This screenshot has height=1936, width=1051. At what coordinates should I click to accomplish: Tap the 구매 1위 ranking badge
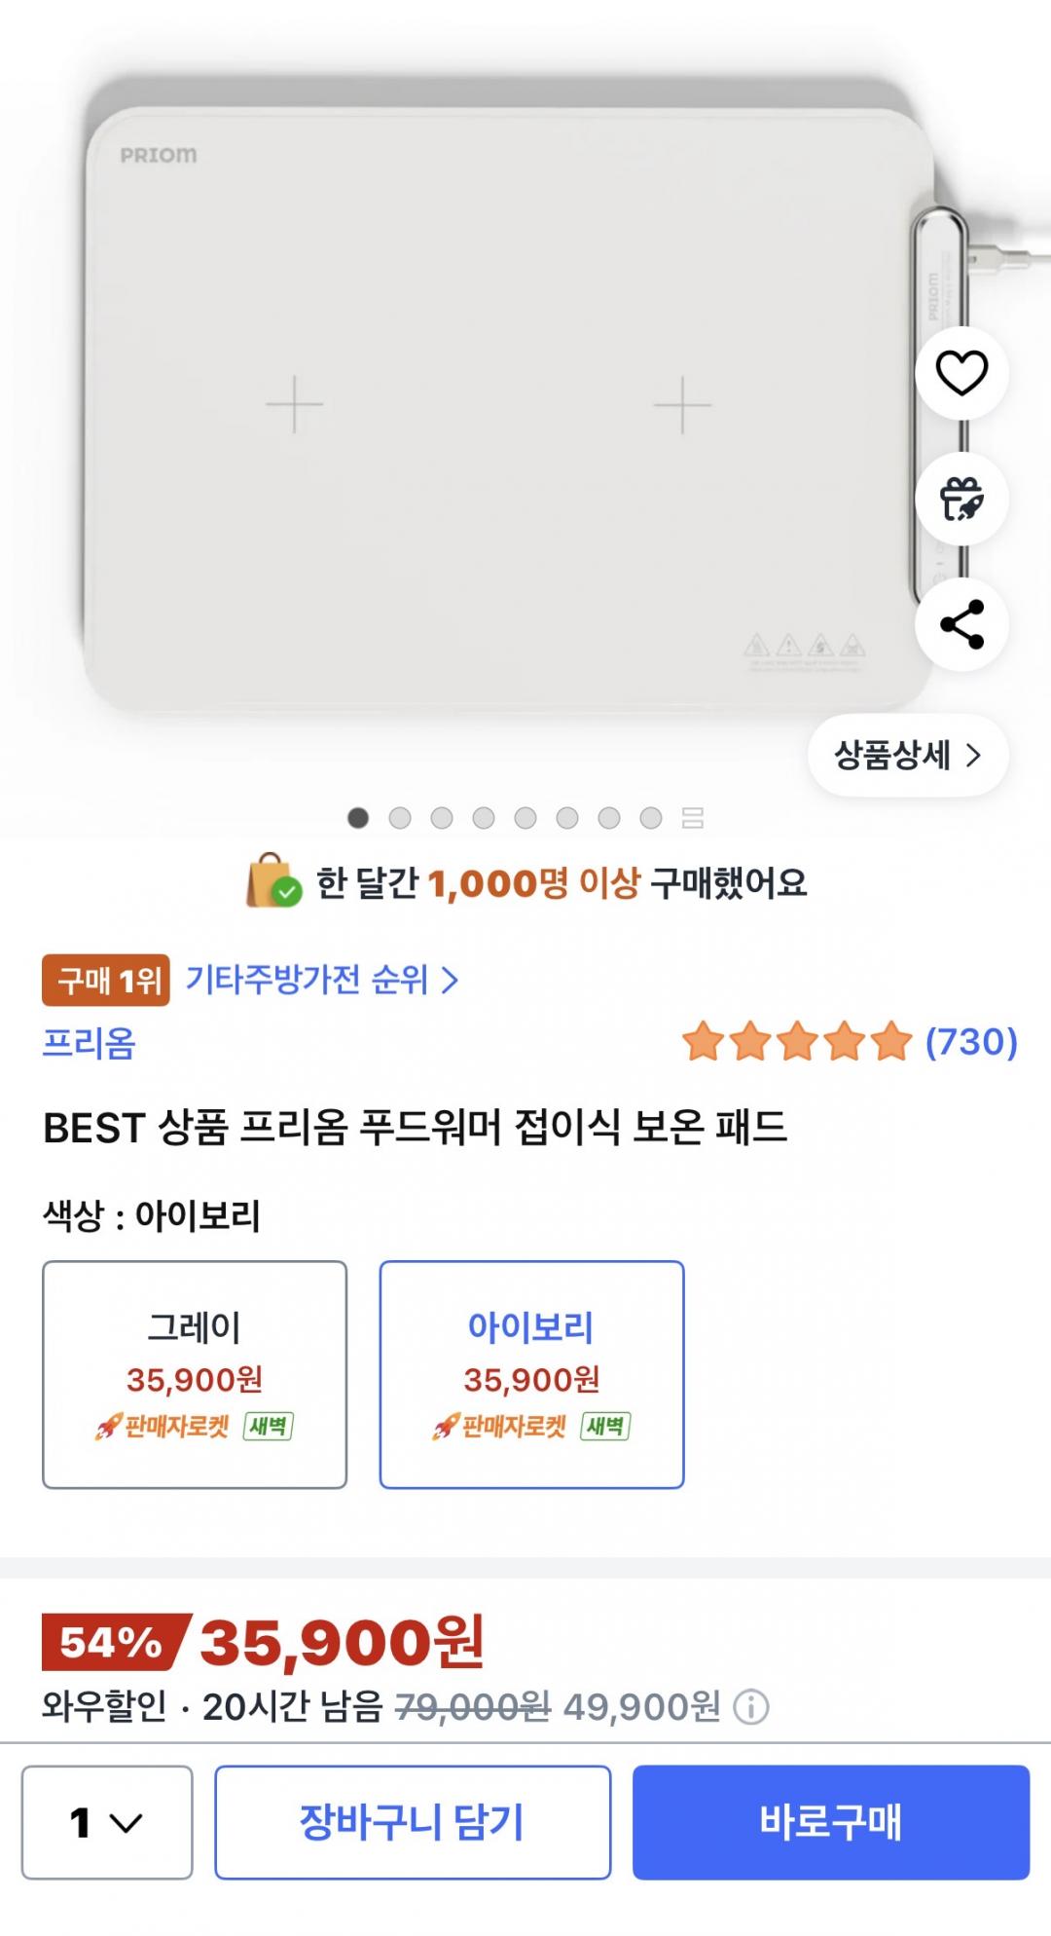coord(106,980)
